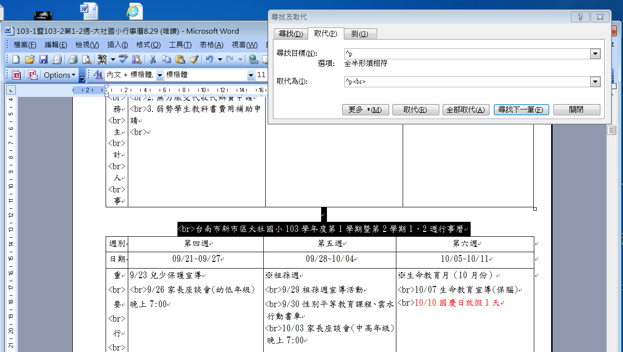The height and width of the screenshot is (352, 623).
Task: Click the Open folder icon
Action: pyautogui.click(x=29, y=60)
